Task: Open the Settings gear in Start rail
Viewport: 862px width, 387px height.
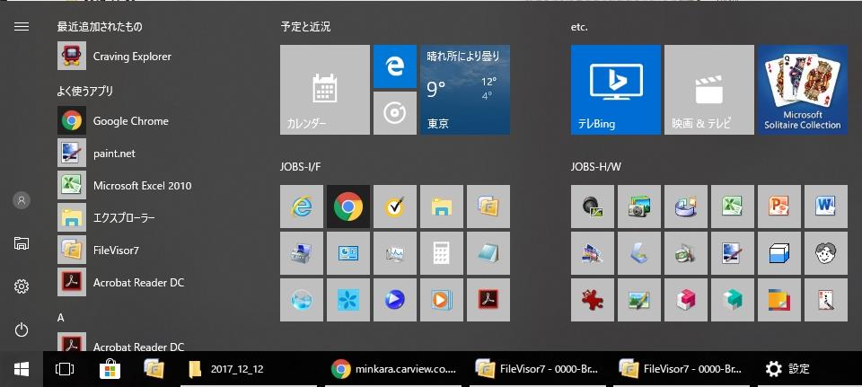Action: click(22, 286)
